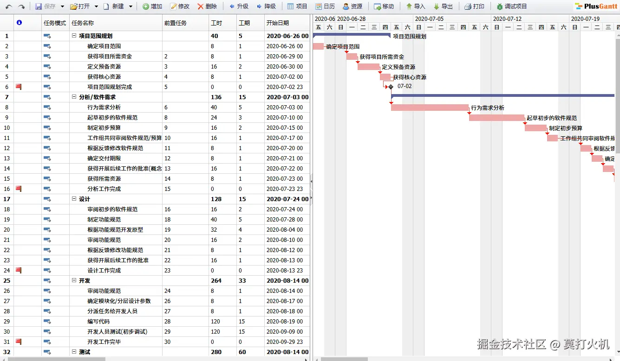The height and width of the screenshot is (361, 620).
Task: Click the 任务模式 column header
Action: point(55,23)
